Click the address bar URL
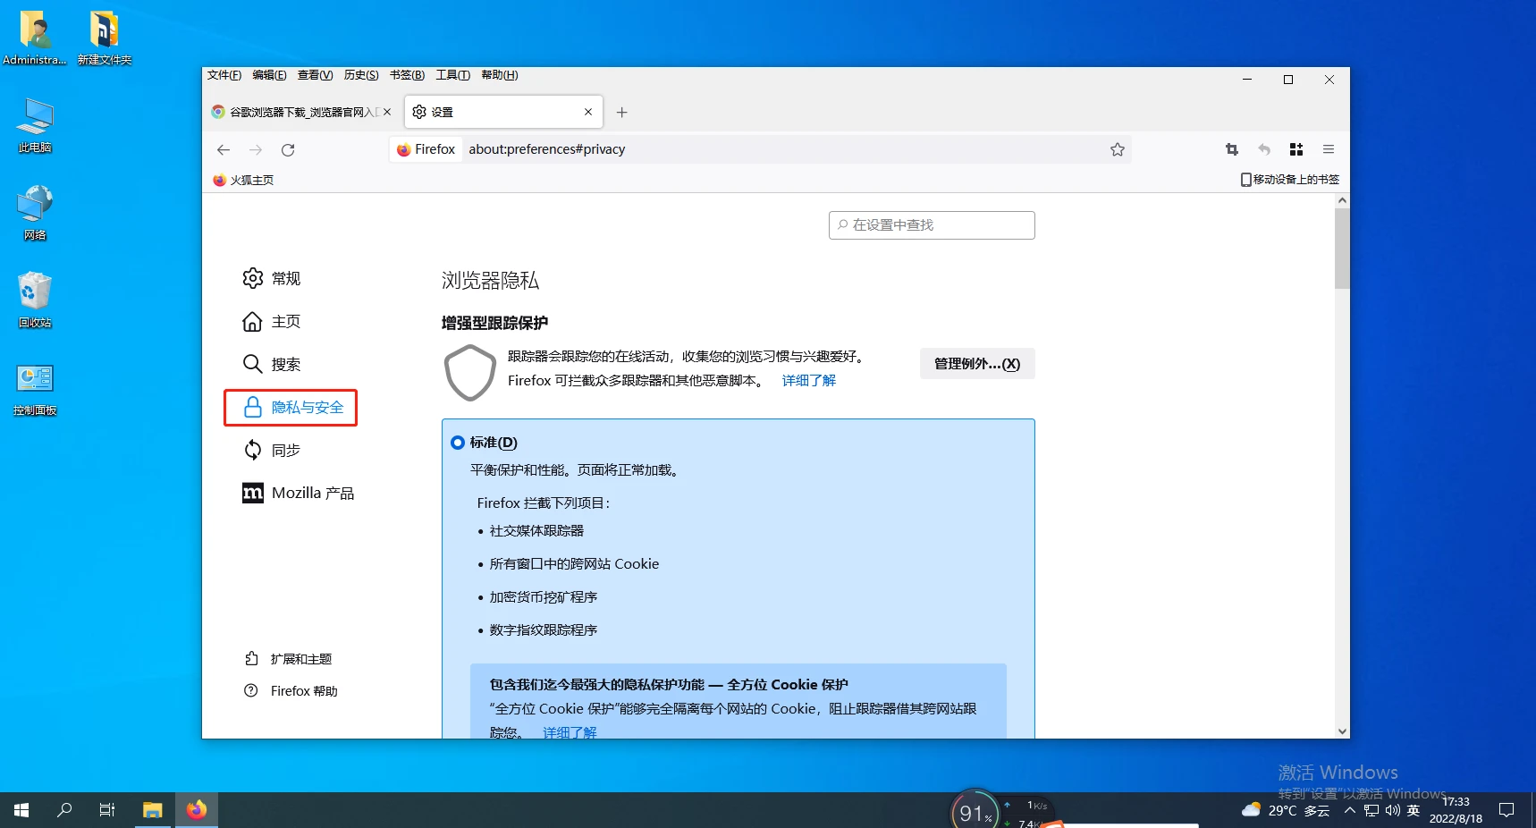Screen dimensions: 1536x828 click(x=546, y=149)
